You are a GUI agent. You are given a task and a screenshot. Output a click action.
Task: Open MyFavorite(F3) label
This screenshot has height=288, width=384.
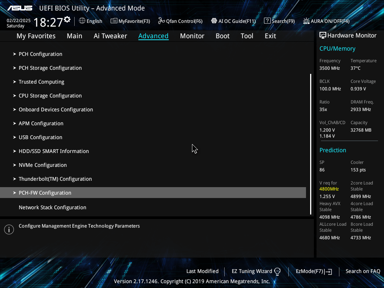coord(134,21)
